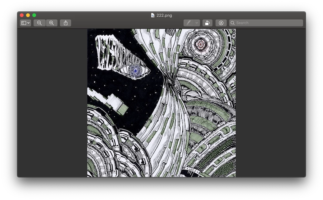This screenshot has width=323, height=200.
Task: Show the Markup toolbar
Action: [221, 23]
